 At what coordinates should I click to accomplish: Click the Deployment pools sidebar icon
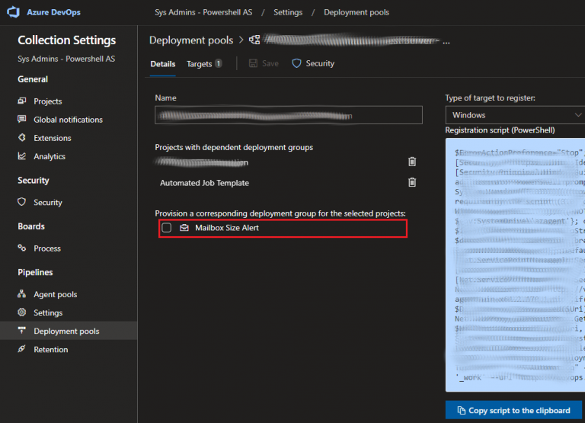22,330
